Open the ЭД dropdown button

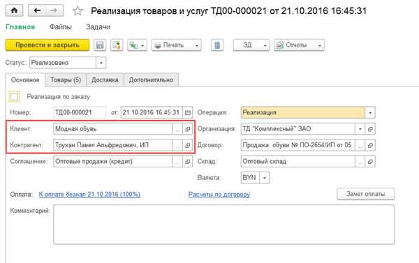tap(251, 45)
